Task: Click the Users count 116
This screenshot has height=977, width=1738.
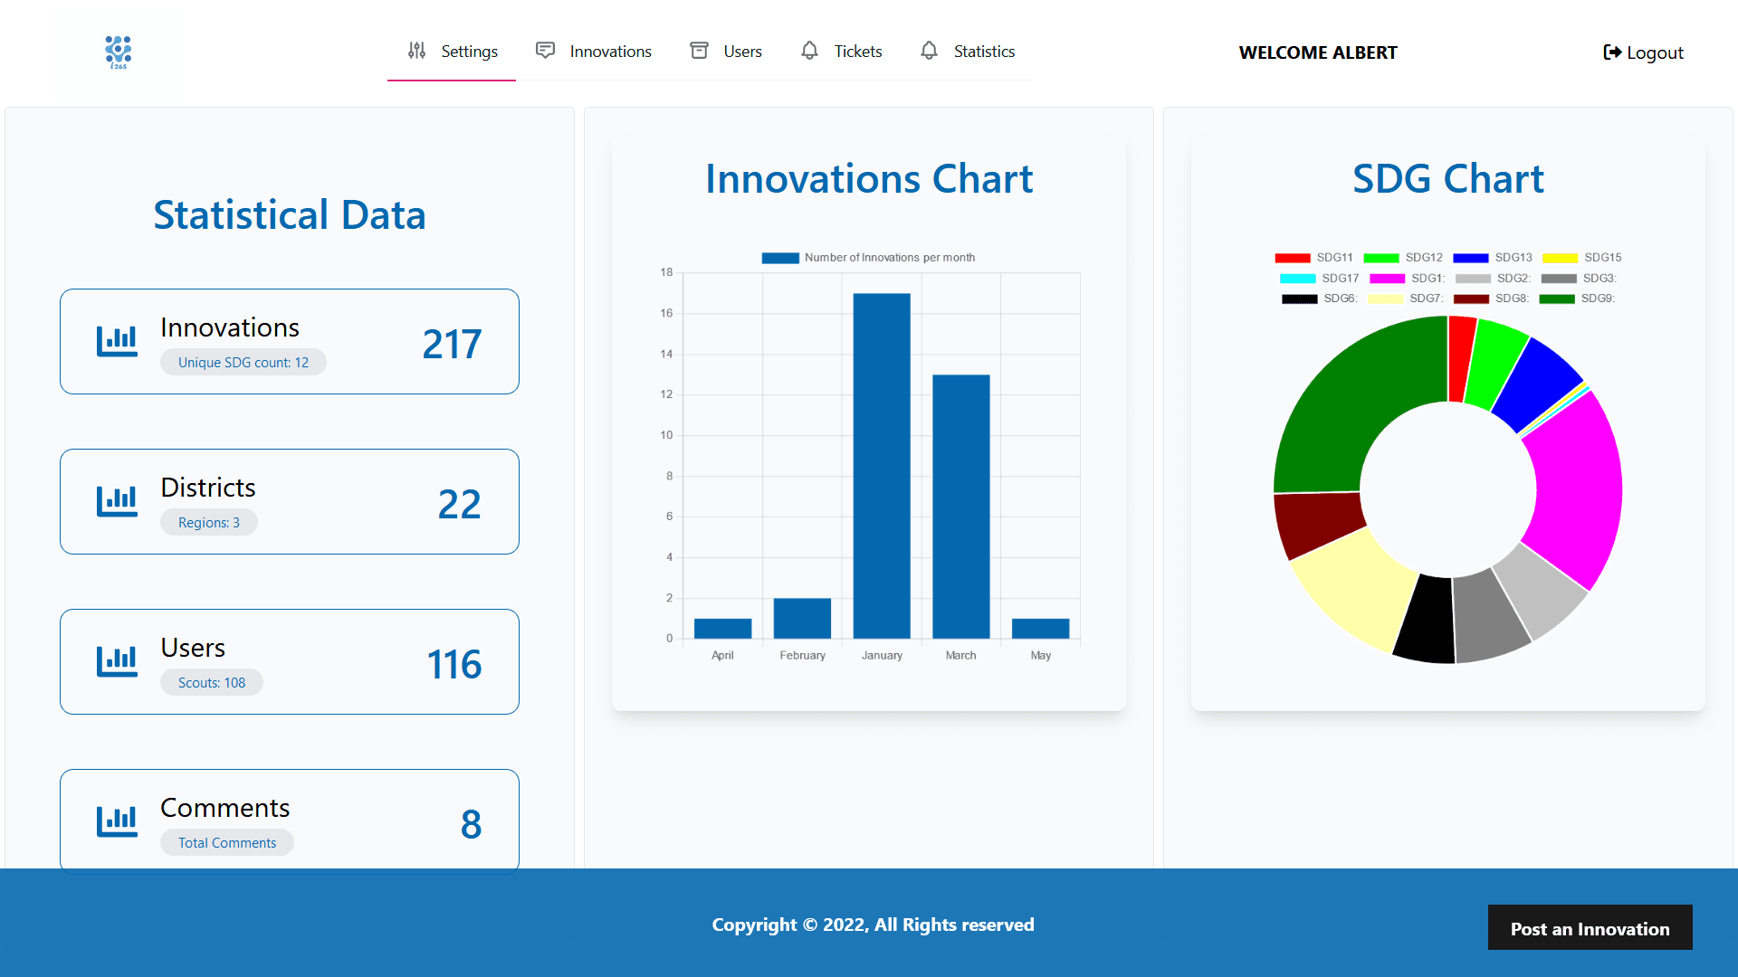Action: point(454,664)
